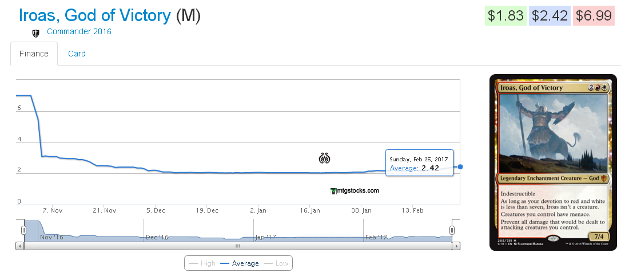Open the Iroas, God of Victory title link

tap(95, 15)
